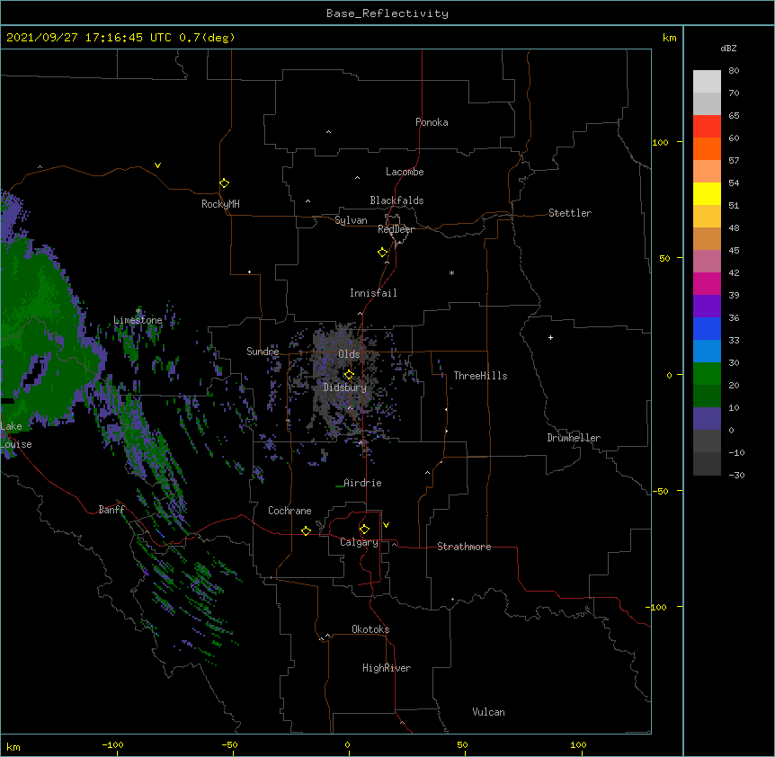Pick the bright yellow legend swatch
This screenshot has height=757, width=775.
coord(707,193)
